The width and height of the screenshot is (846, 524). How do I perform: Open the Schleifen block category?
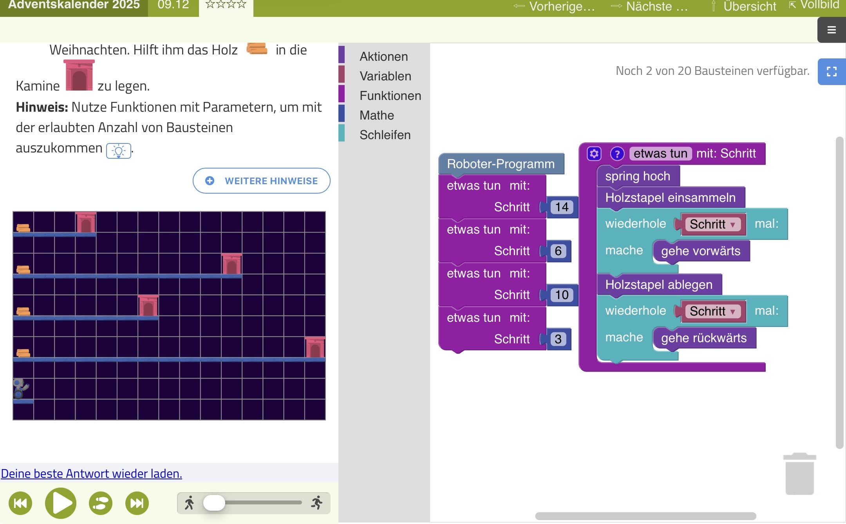[x=385, y=135]
